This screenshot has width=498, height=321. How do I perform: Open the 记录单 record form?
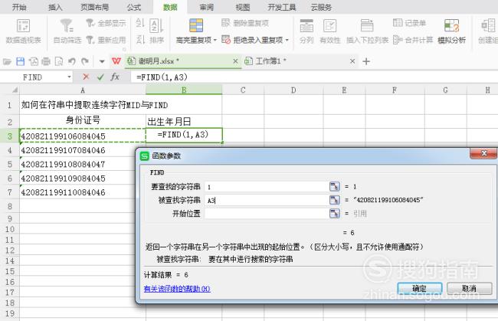tap(409, 23)
